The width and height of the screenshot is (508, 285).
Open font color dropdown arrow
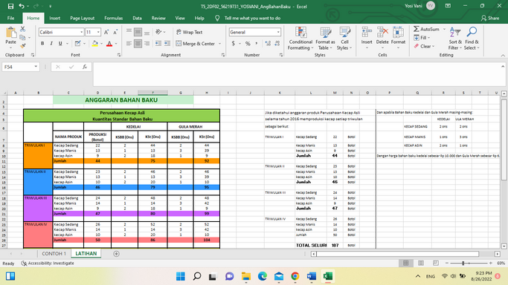tap(116, 43)
